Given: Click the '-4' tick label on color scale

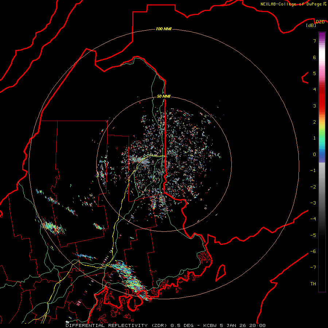Looking at the screenshot, I should [313, 219].
